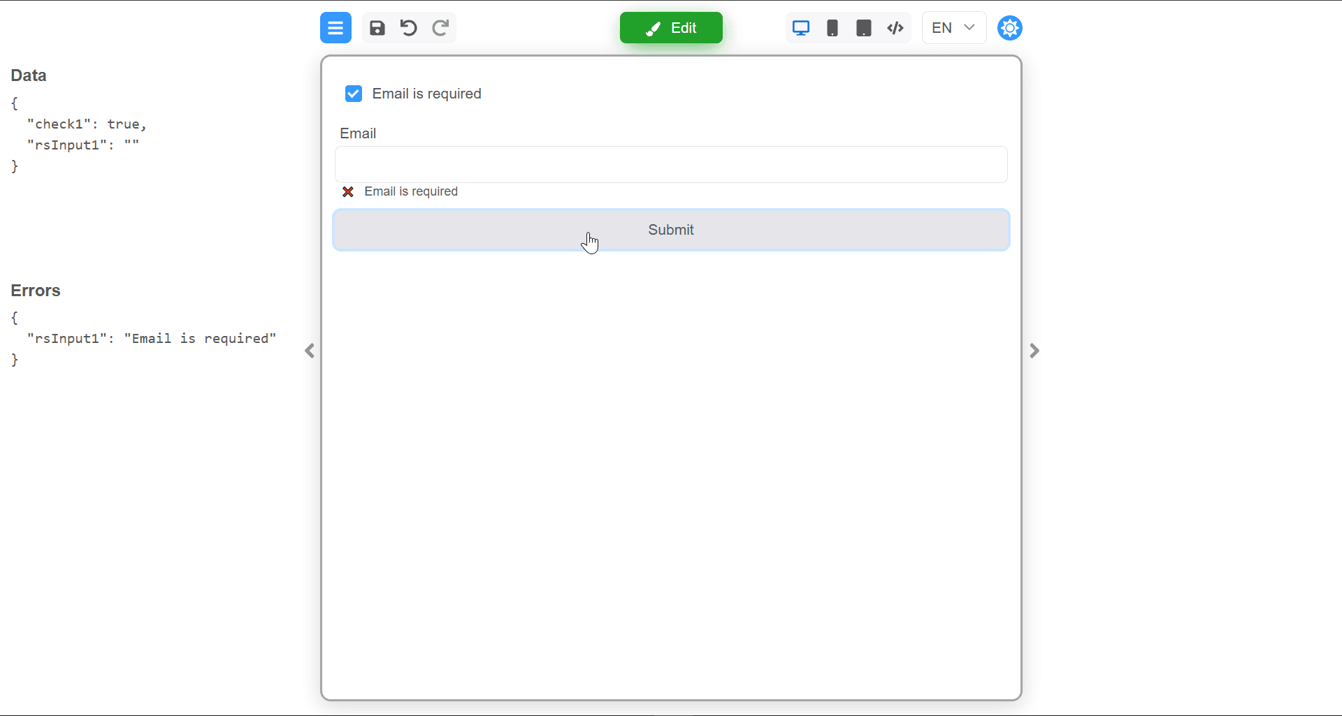Switch to mobile phone preview
Screen dimensions: 1342x716
click(x=832, y=28)
